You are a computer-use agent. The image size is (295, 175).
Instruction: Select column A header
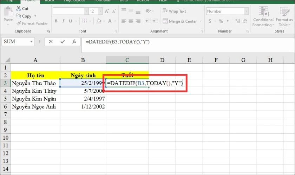click(35, 60)
